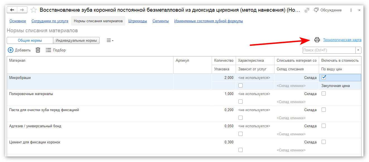
Task: Open the vertical three-dots more menu
Action: (x=351, y=10)
